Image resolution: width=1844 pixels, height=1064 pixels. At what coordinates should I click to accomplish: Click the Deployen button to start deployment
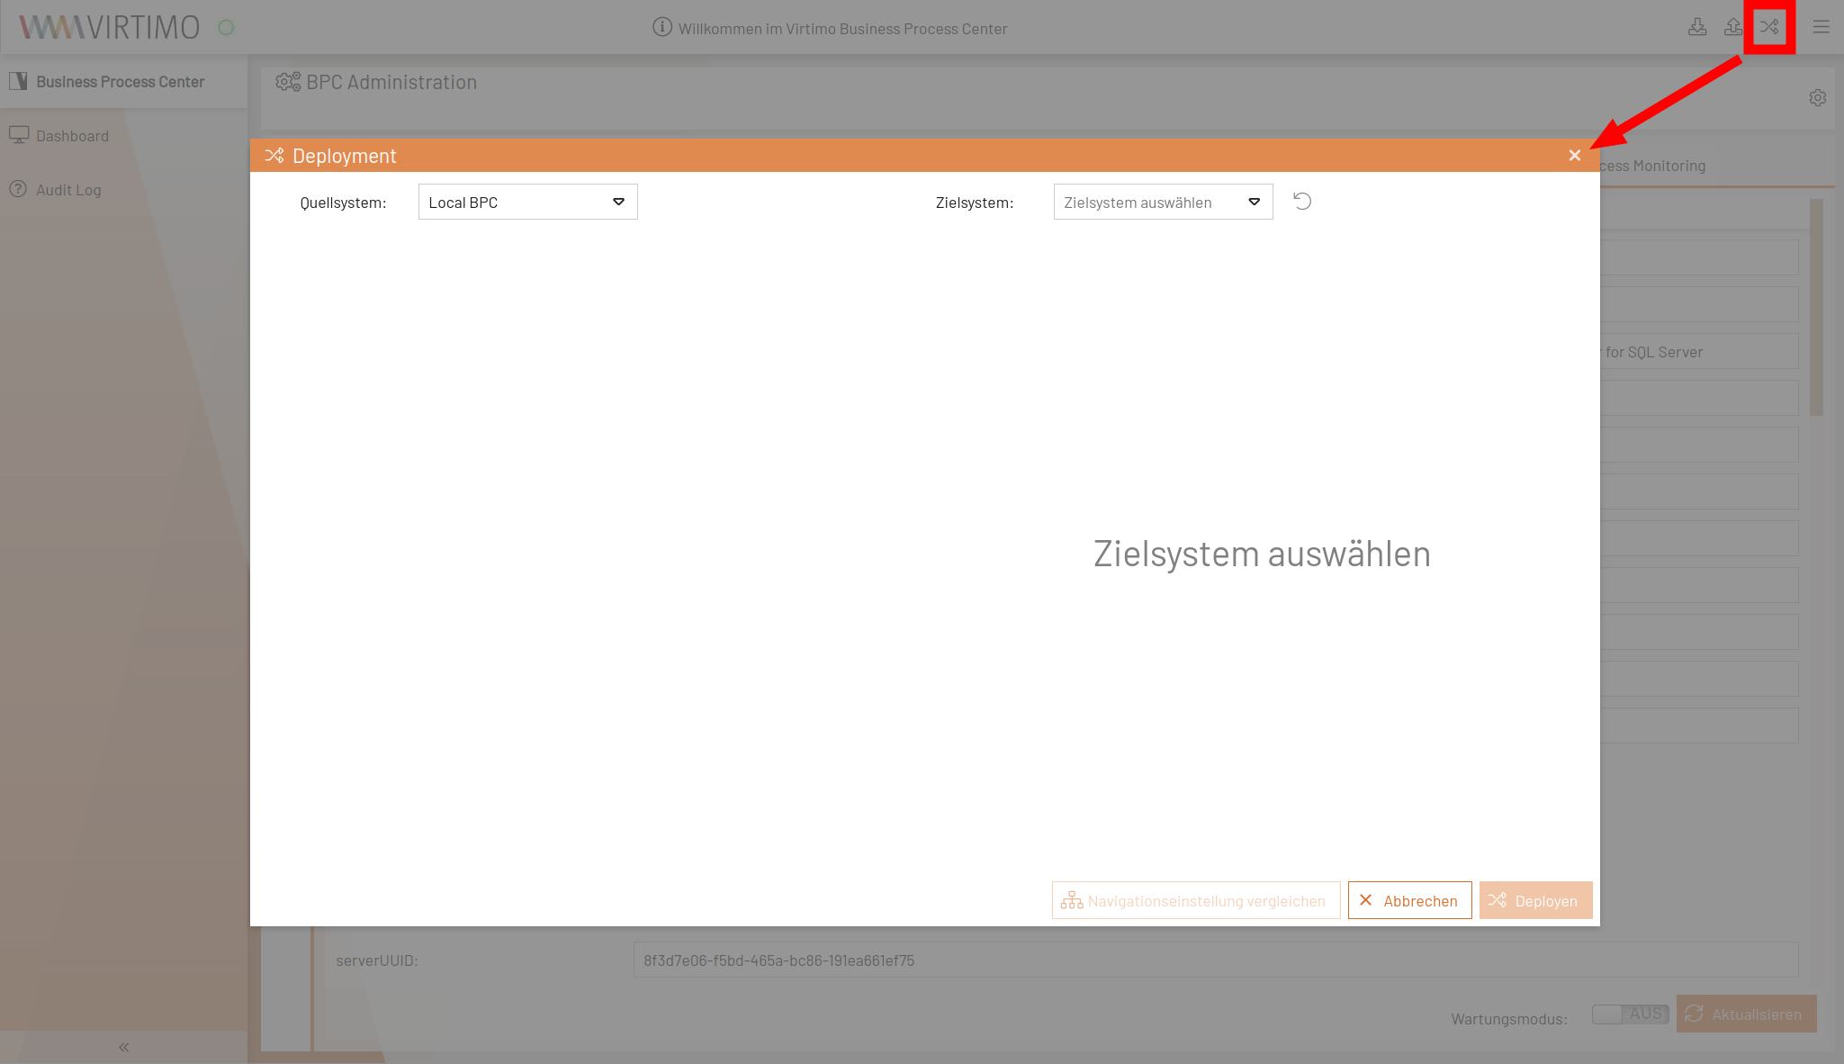(1535, 900)
